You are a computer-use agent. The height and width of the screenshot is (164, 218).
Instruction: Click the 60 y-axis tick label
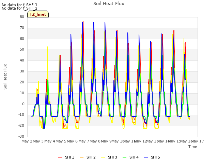click(22, 39)
